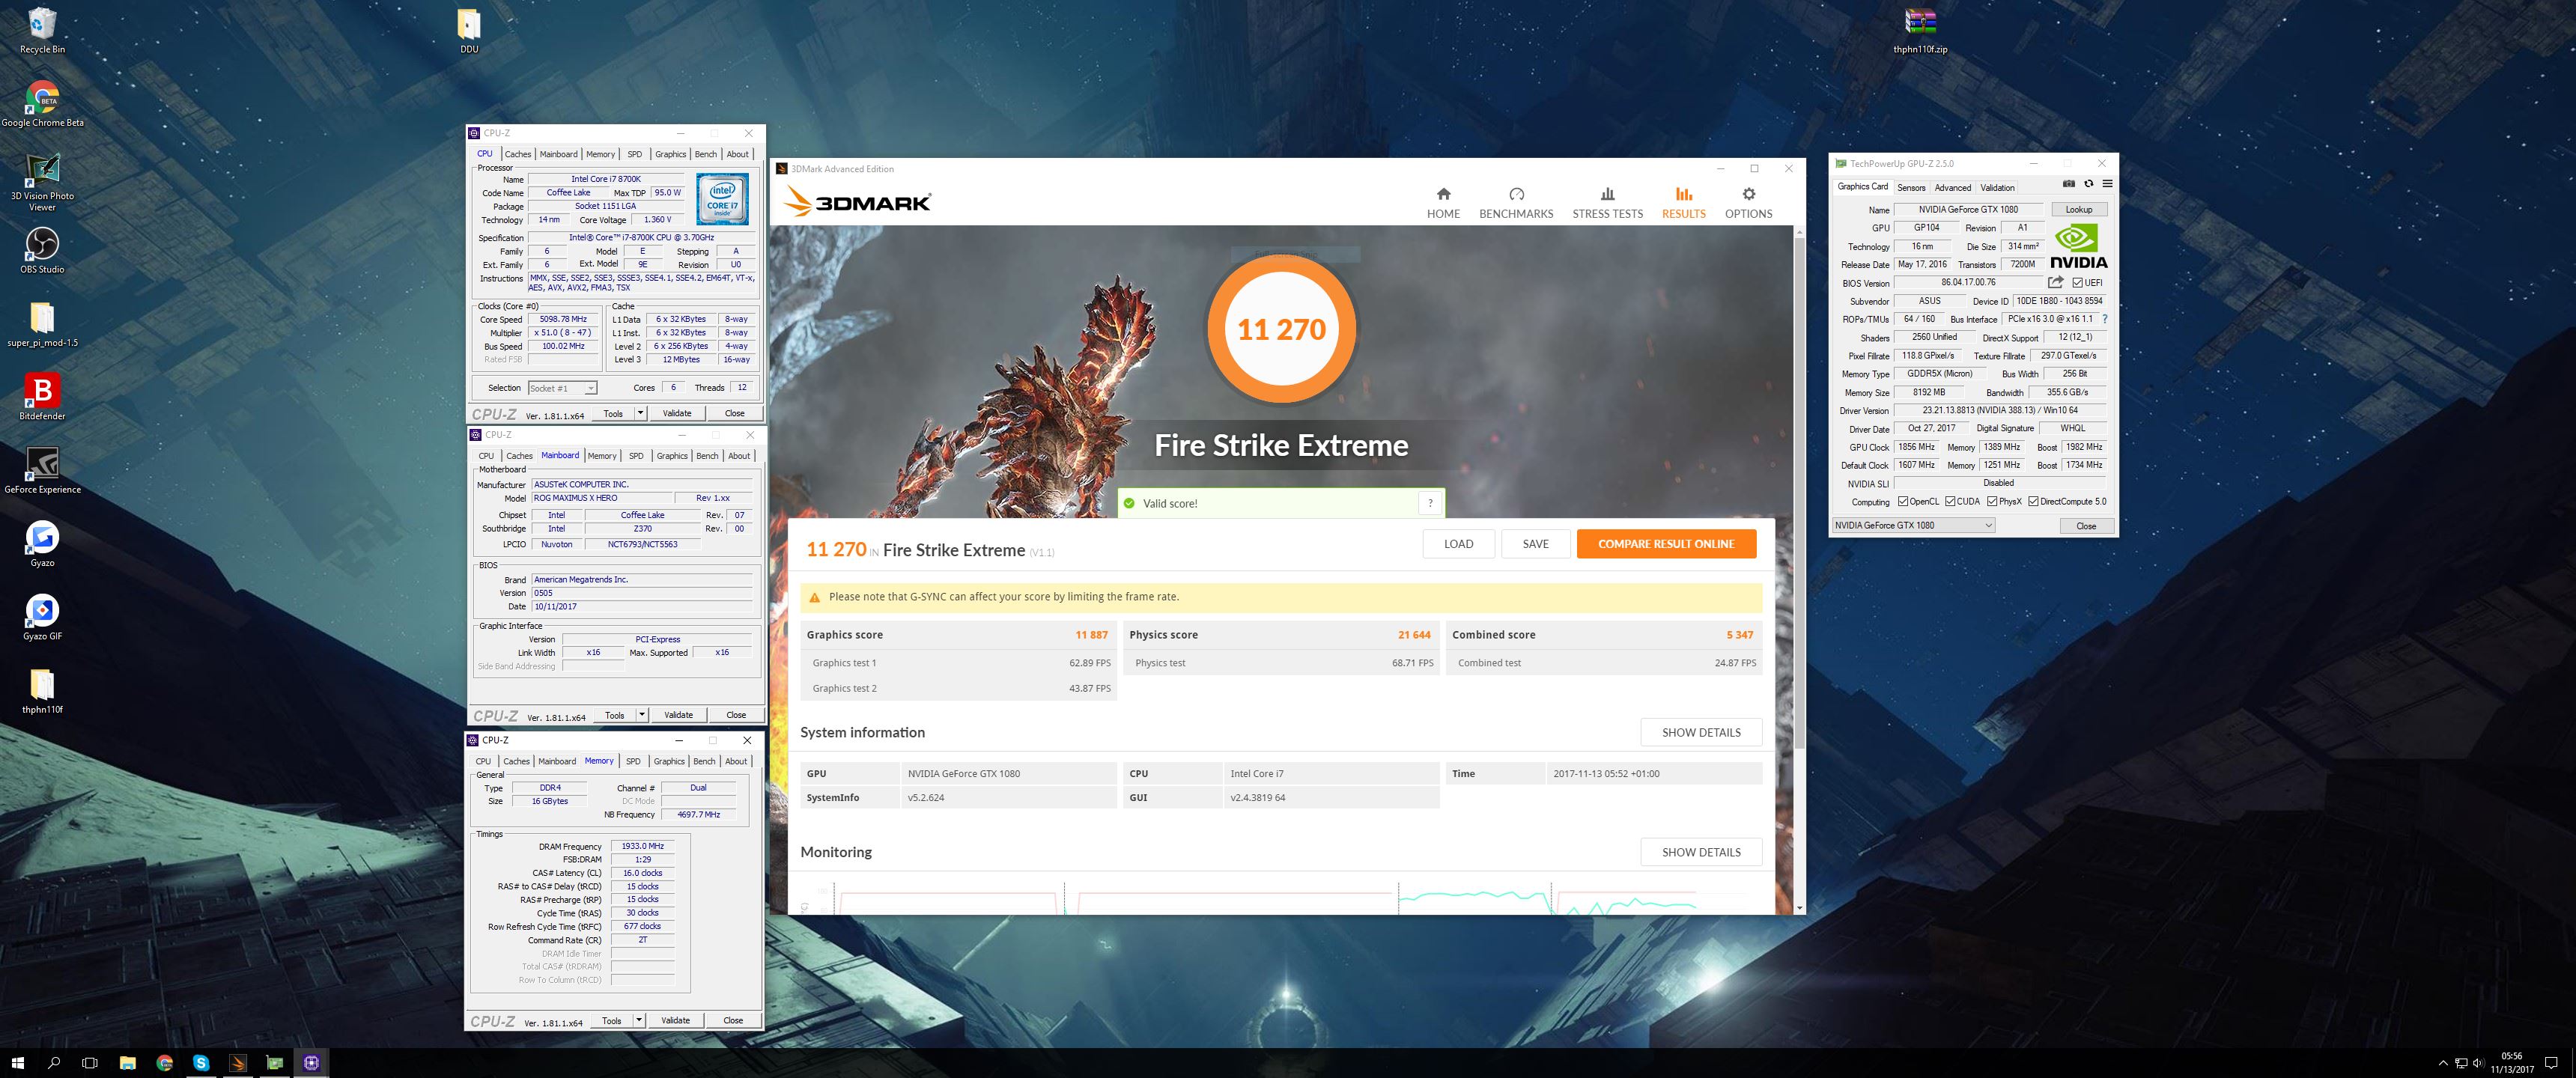This screenshot has width=2576, height=1078.
Task: Click the SAVE button in 3DMark
Action: [x=1535, y=544]
